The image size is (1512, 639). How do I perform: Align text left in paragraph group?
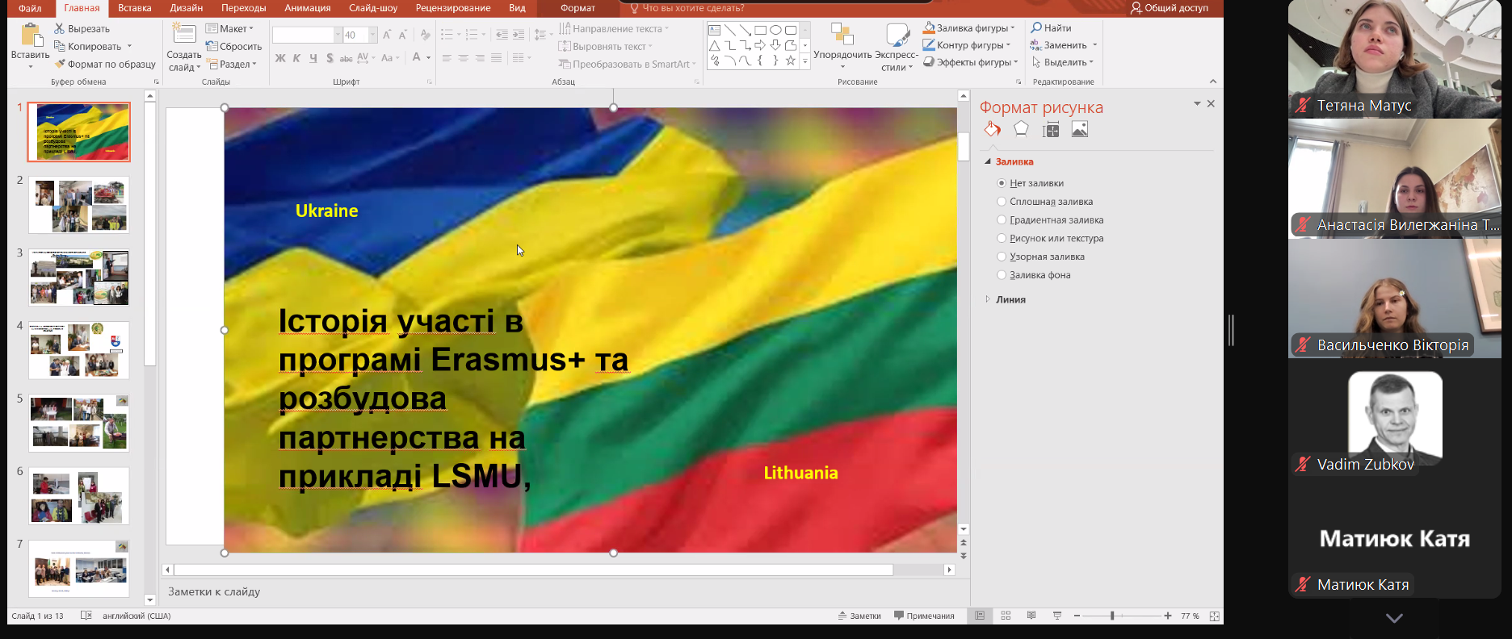click(447, 58)
